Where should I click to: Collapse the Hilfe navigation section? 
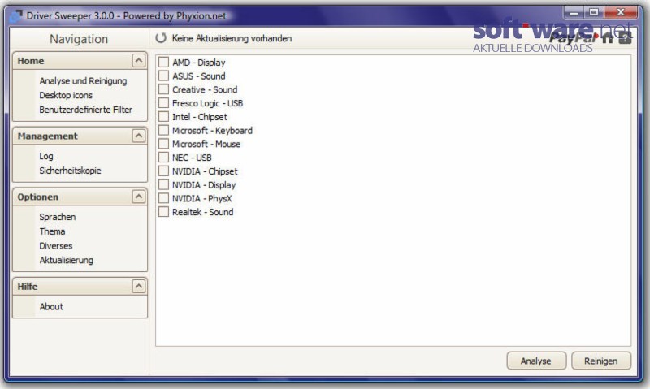(139, 286)
